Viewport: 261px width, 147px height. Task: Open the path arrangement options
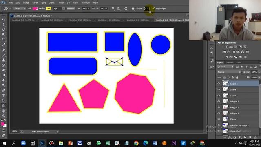126,9
